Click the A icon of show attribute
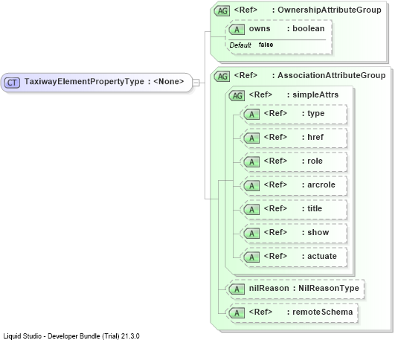The image size is (395, 340). tap(251, 233)
